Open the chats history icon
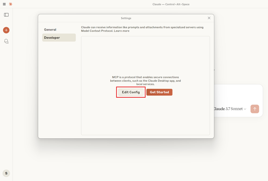Viewport: 268px width, 181px height. click(x=6, y=41)
